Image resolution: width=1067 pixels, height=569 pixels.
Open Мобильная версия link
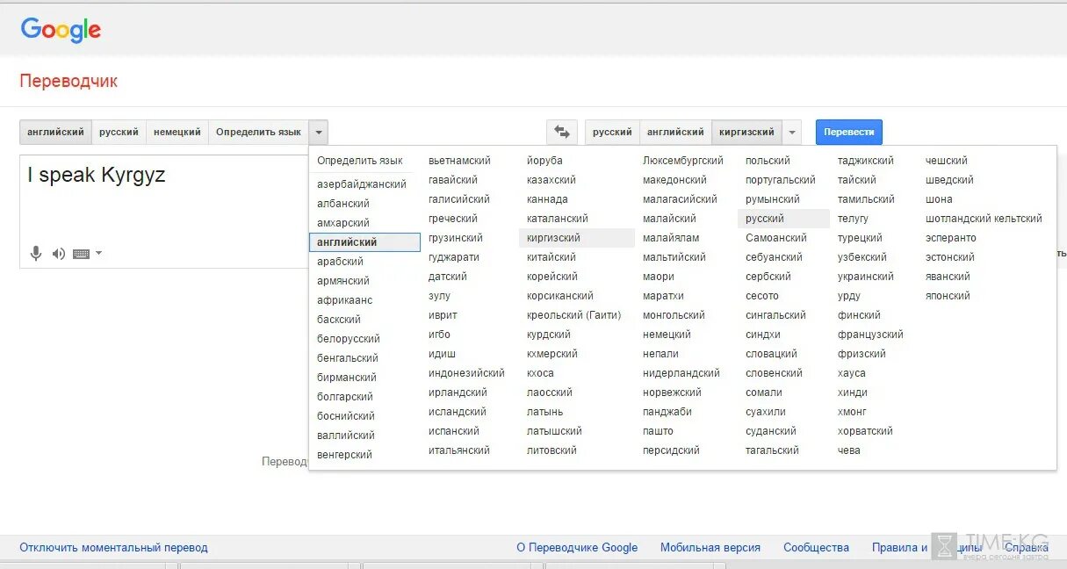pyautogui.click(x=710, y=548)
